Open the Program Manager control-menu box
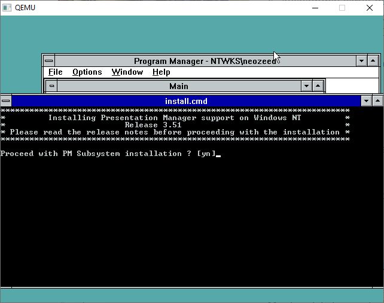The height and width of the screenshot is (303, 384). [49, 61]
